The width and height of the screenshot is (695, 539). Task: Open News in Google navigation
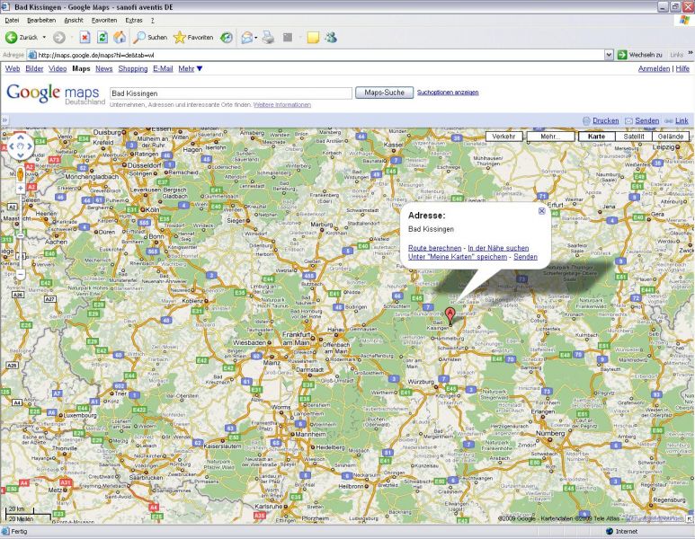pos(103,68)
